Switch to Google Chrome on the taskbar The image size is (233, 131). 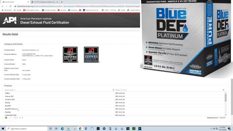point(80,128)
